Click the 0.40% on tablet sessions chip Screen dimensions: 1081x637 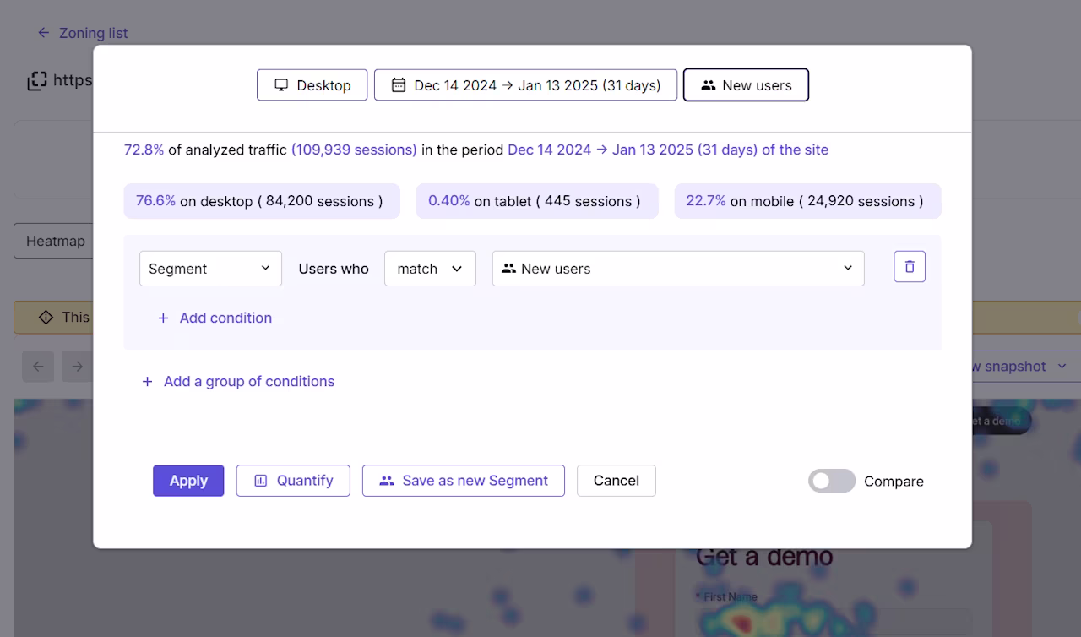pyautogui.click(x=537, y=201)
